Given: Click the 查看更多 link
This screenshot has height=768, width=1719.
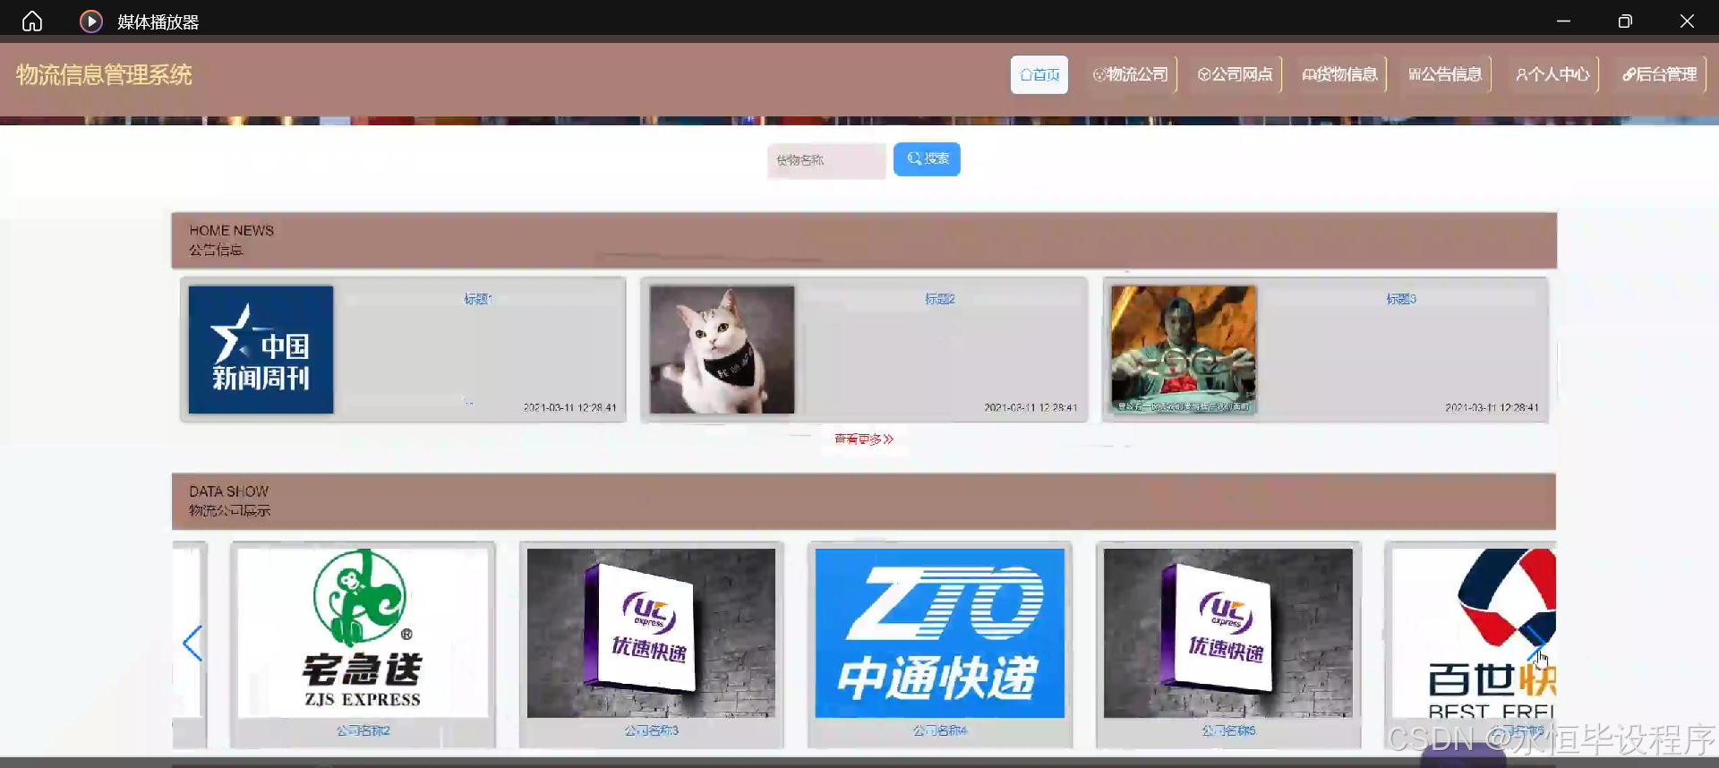Looking at the screenshot, I should 864,439.
